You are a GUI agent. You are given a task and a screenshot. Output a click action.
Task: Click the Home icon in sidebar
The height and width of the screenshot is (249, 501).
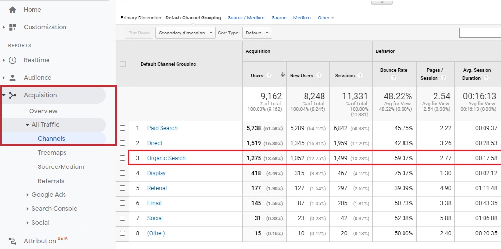[13, 10]
